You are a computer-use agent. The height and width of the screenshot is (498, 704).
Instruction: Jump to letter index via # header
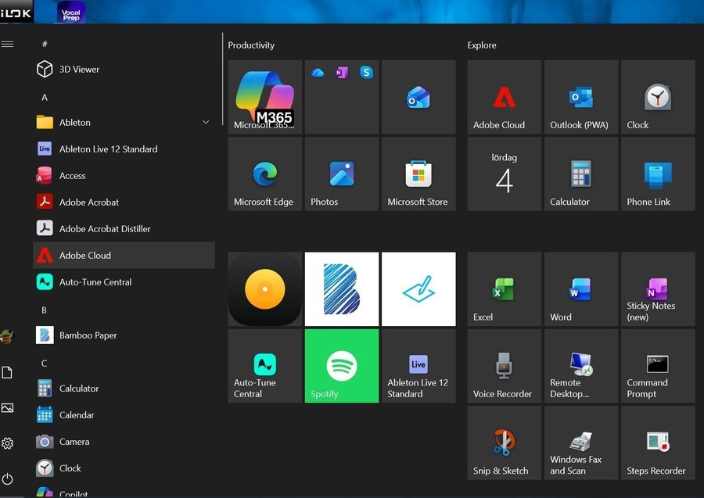(x=45, y=44)
